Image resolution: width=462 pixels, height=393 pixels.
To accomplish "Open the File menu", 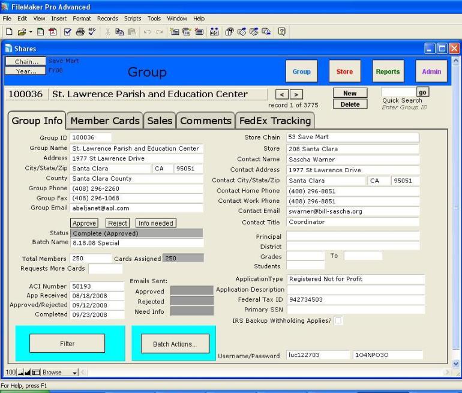I will pos(7,19).
